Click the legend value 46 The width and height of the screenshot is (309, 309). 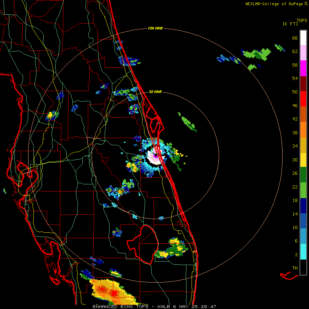(x=295, y=106)
